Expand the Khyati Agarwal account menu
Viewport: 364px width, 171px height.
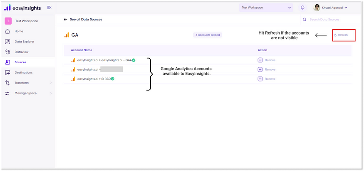coord(346,7)
